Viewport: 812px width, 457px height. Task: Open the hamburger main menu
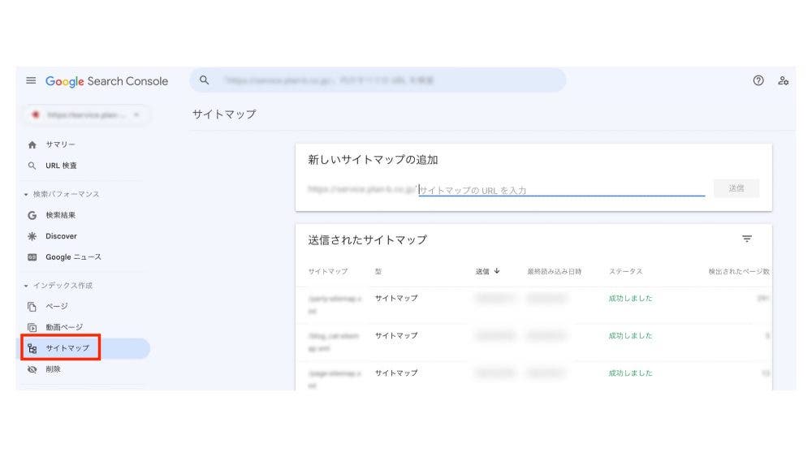[x=31, y=81]
